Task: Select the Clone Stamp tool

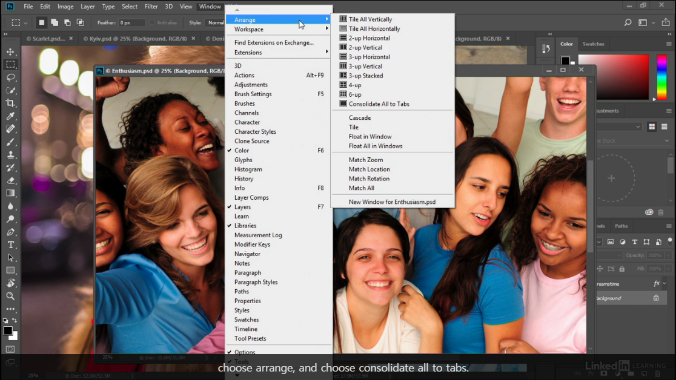Action: (11, 155)
